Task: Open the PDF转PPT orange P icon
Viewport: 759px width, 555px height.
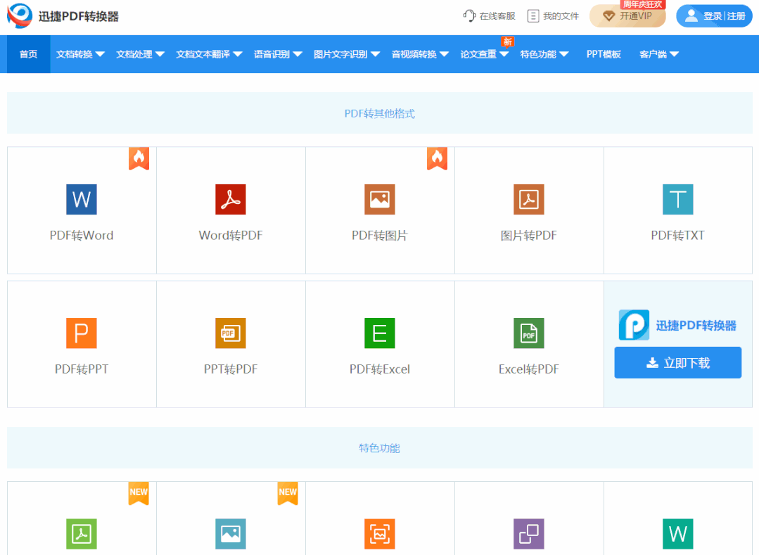Action: tap(82, 333)
